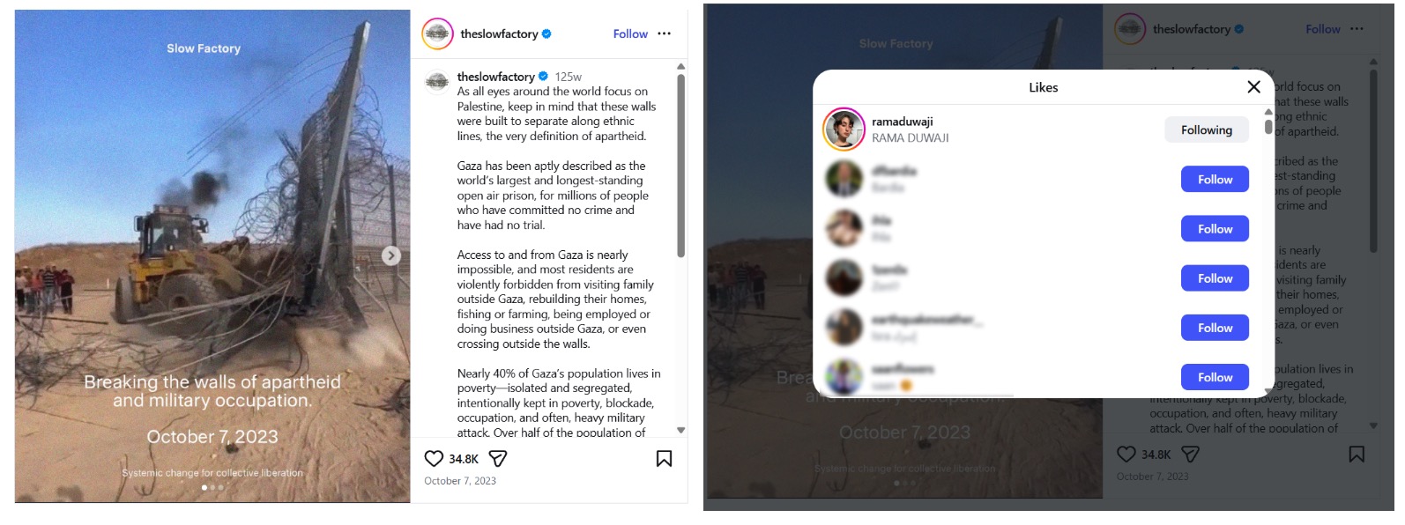The height and width of the screenshot is (525, 1405).
Task: Advance to the next carousel slide arrow
Action: tap(391, 255)
